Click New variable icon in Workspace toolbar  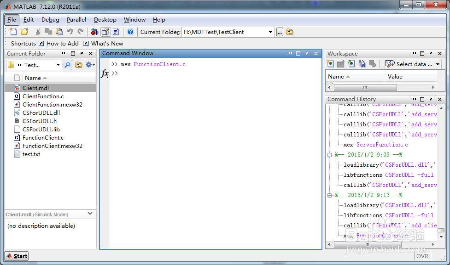coord(330,64)
